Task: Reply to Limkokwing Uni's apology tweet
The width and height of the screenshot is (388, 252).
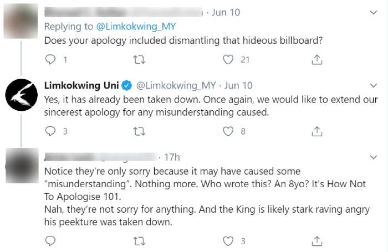Action: [50, 131]
